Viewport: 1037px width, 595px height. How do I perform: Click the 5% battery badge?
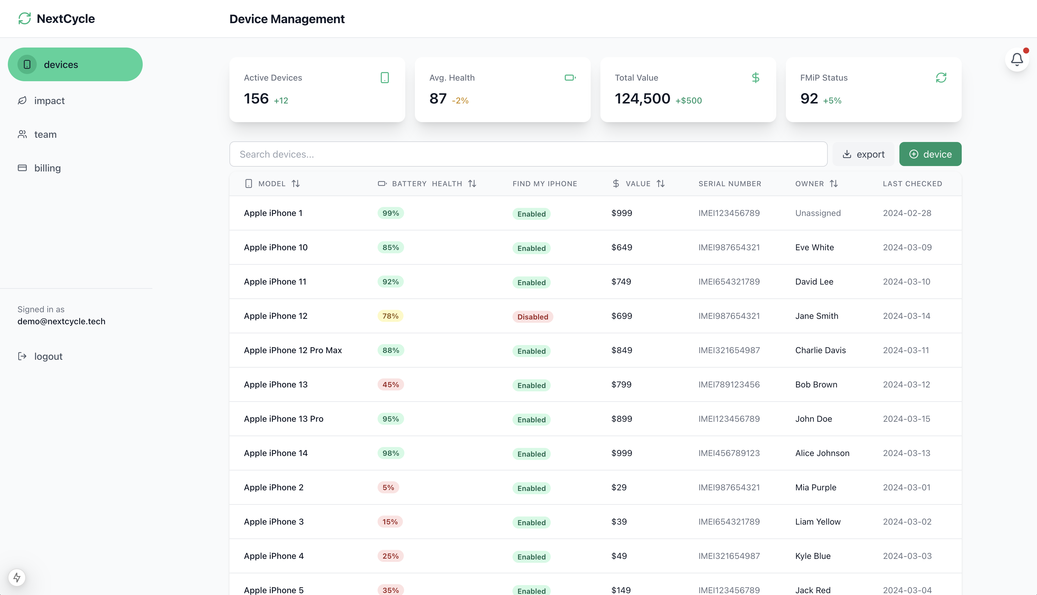(x=388, y=488)
